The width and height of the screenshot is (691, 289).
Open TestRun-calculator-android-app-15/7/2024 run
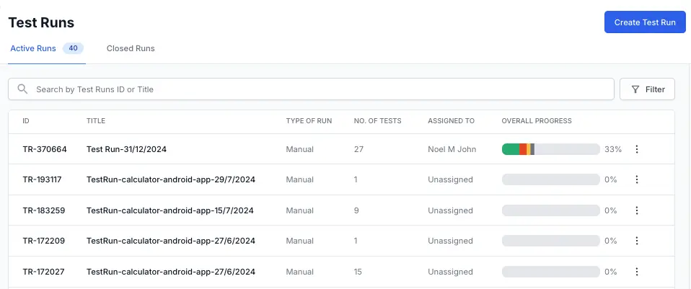(170, 210)
